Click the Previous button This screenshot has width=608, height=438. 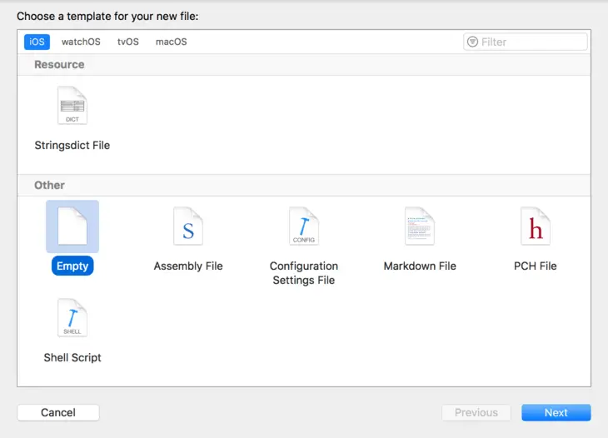point(476,412)
